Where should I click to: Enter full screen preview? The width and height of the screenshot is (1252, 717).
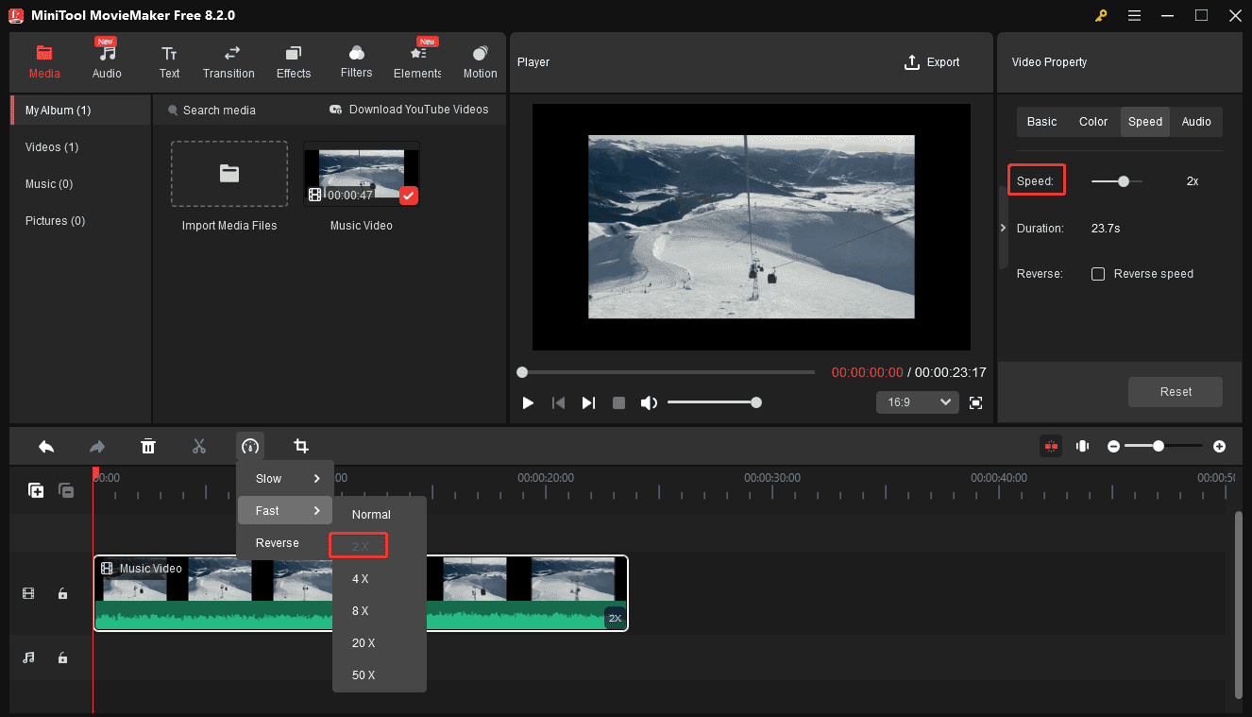click(x=976, y=403)
